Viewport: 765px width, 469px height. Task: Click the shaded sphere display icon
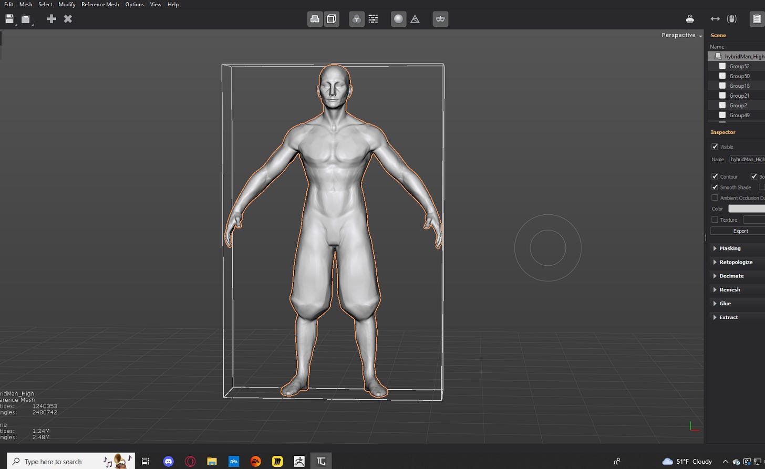click(398, 19)
